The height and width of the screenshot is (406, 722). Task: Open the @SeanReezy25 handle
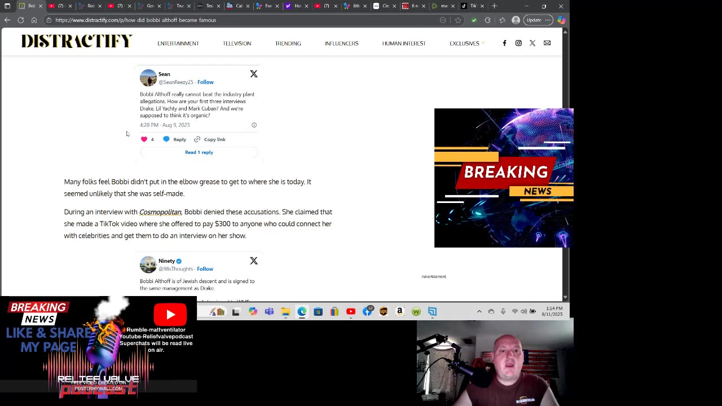coord(176,82)
